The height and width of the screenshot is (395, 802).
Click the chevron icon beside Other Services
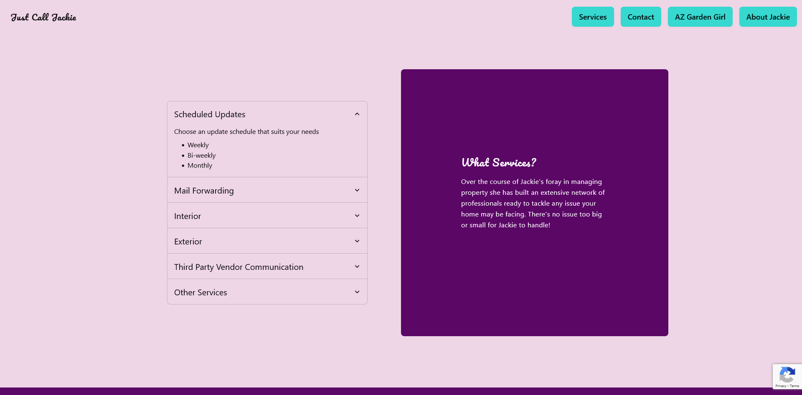click(357, 292)
